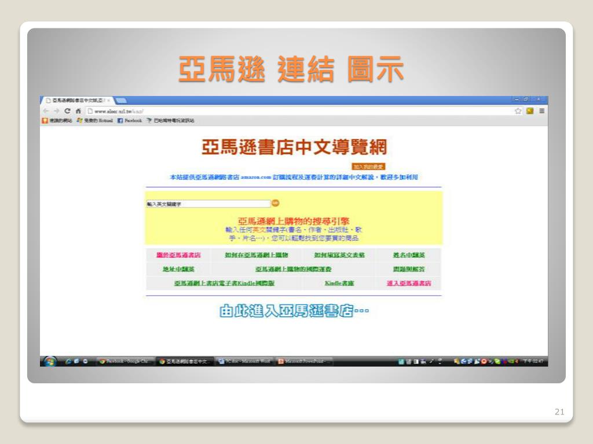Switch to the Microsoft PowerPoint taskbar button
This screenshot has height=444, width=593.
click(x=305, y=361)
